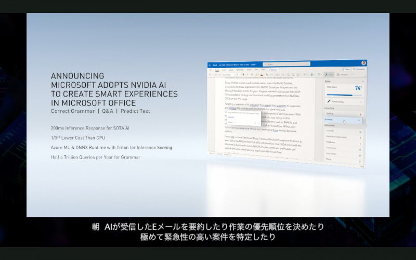Toggle Underline formatting
The image size is (416, 260).
click(x=252, y=74)
